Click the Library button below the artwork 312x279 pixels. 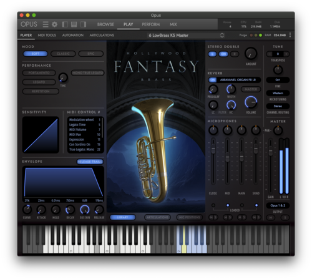click(x=122, y=217)
